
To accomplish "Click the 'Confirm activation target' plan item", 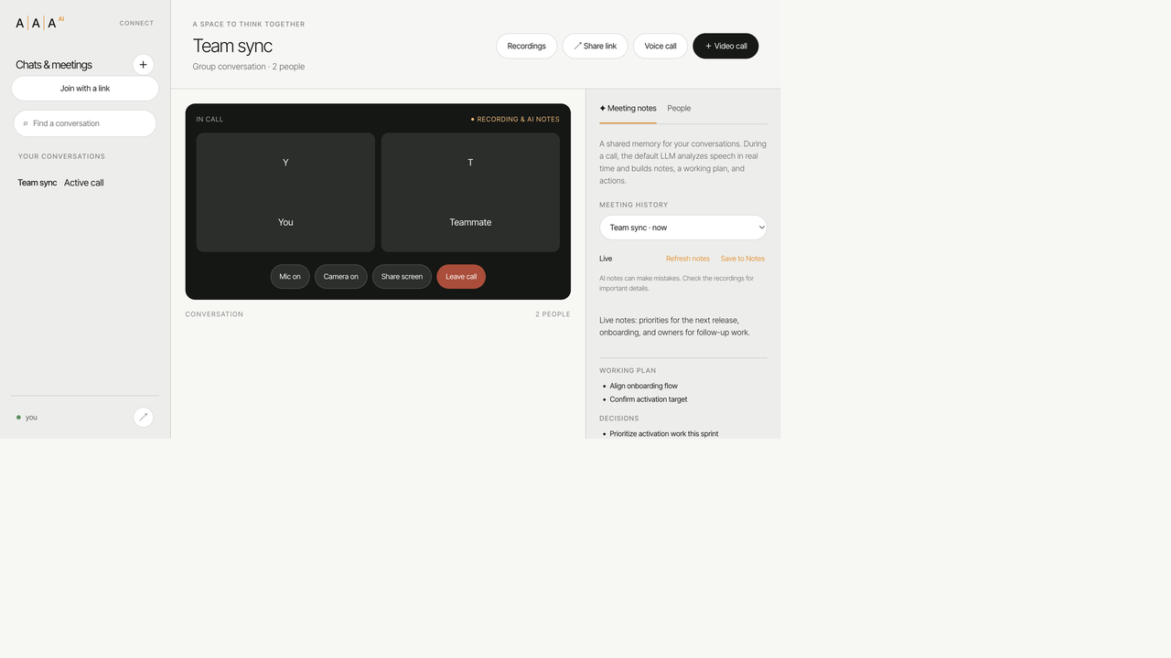I will [x=649, y=399].
